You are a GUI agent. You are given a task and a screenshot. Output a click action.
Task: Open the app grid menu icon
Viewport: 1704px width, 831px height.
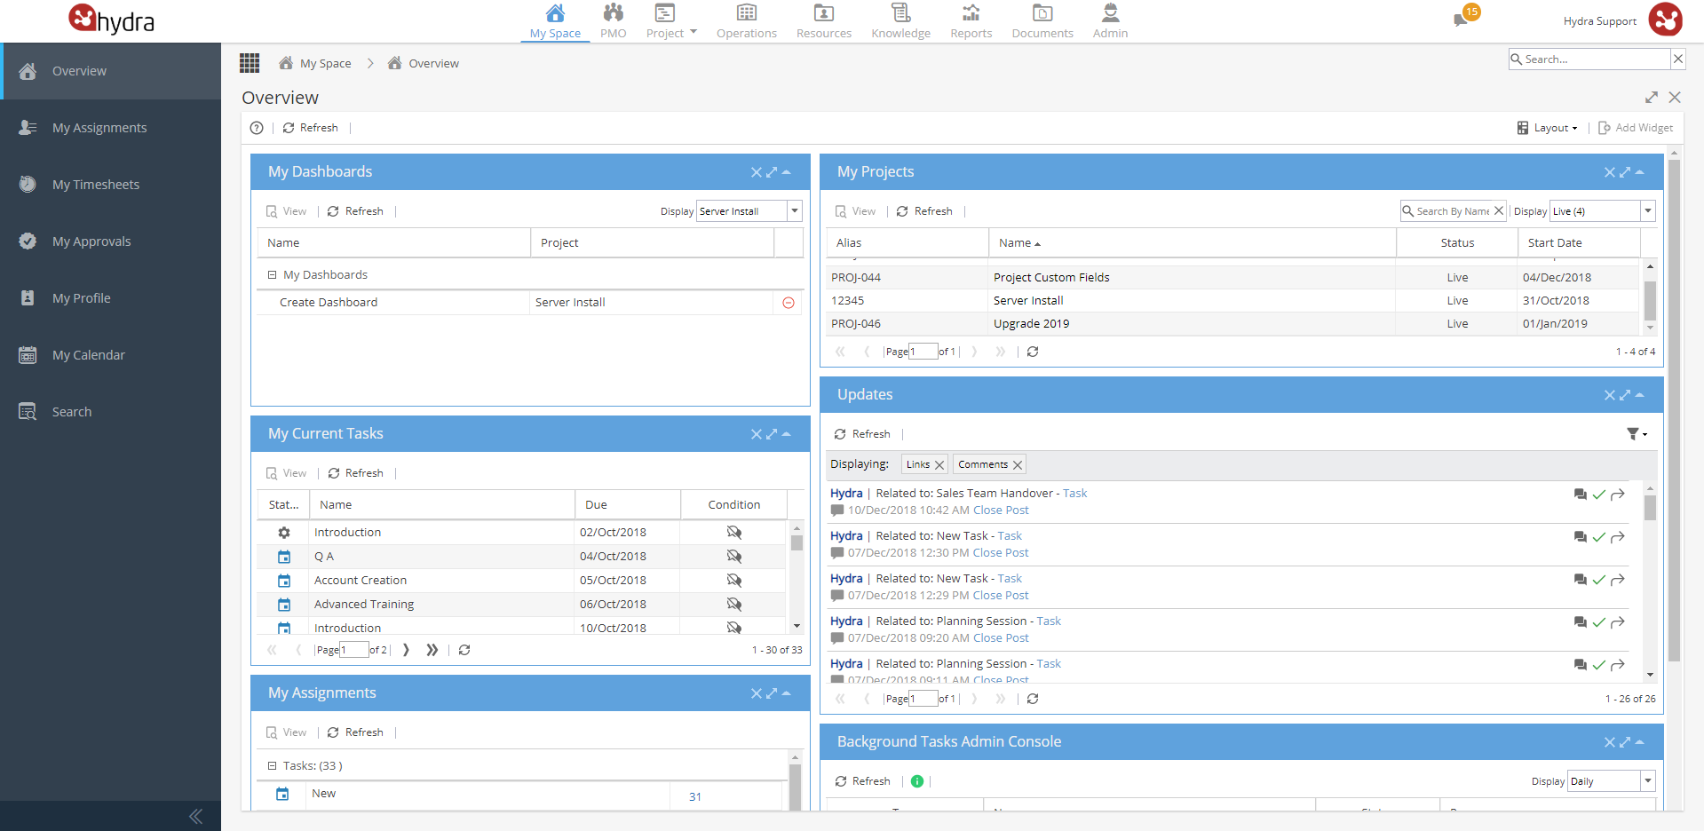(250, 63)
